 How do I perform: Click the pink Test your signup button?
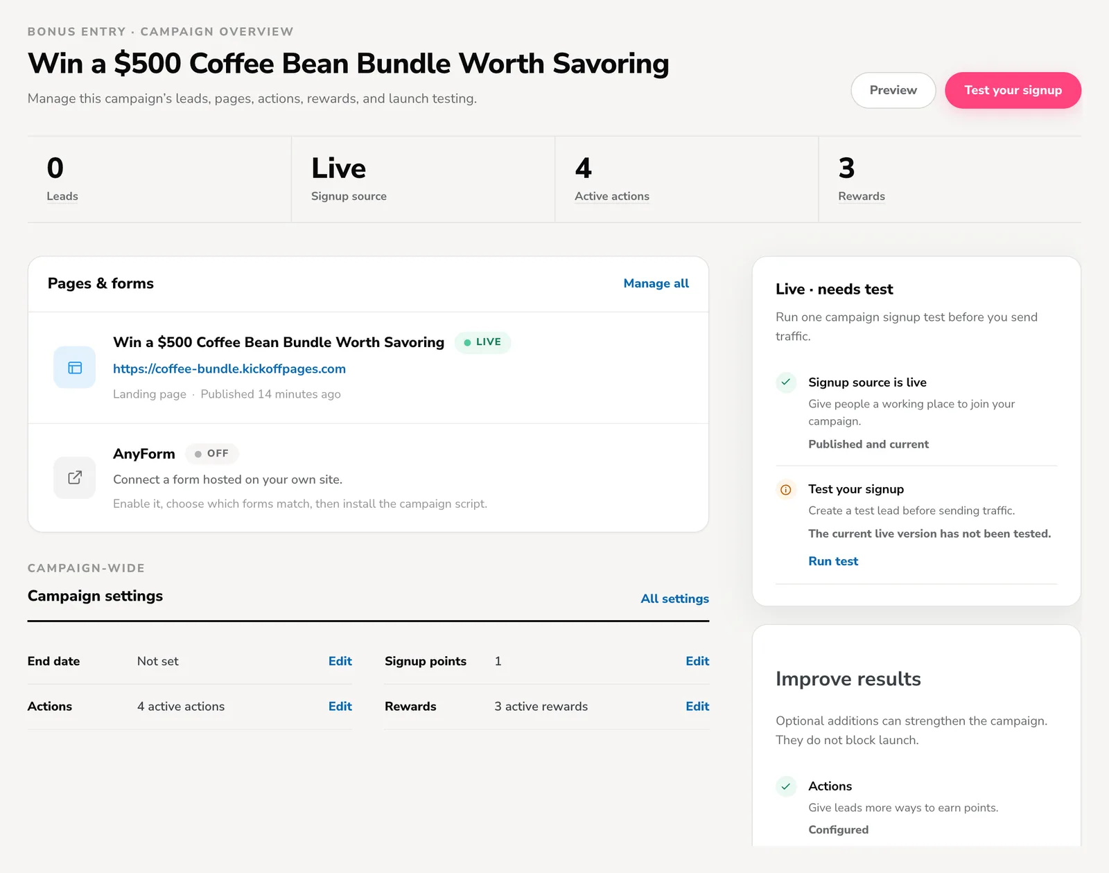[1013, 90]
